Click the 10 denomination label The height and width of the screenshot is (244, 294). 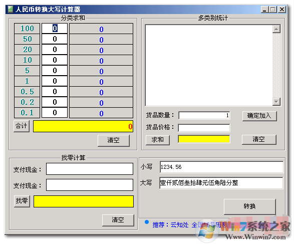click(x=27, y=60)
